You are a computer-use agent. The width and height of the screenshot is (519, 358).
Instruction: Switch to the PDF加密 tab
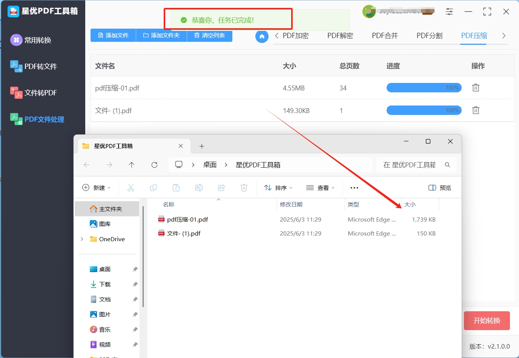[x=296, y=35]
